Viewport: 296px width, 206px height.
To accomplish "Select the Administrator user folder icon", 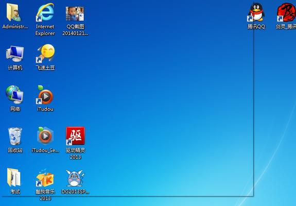I will [x=13, y=12].
